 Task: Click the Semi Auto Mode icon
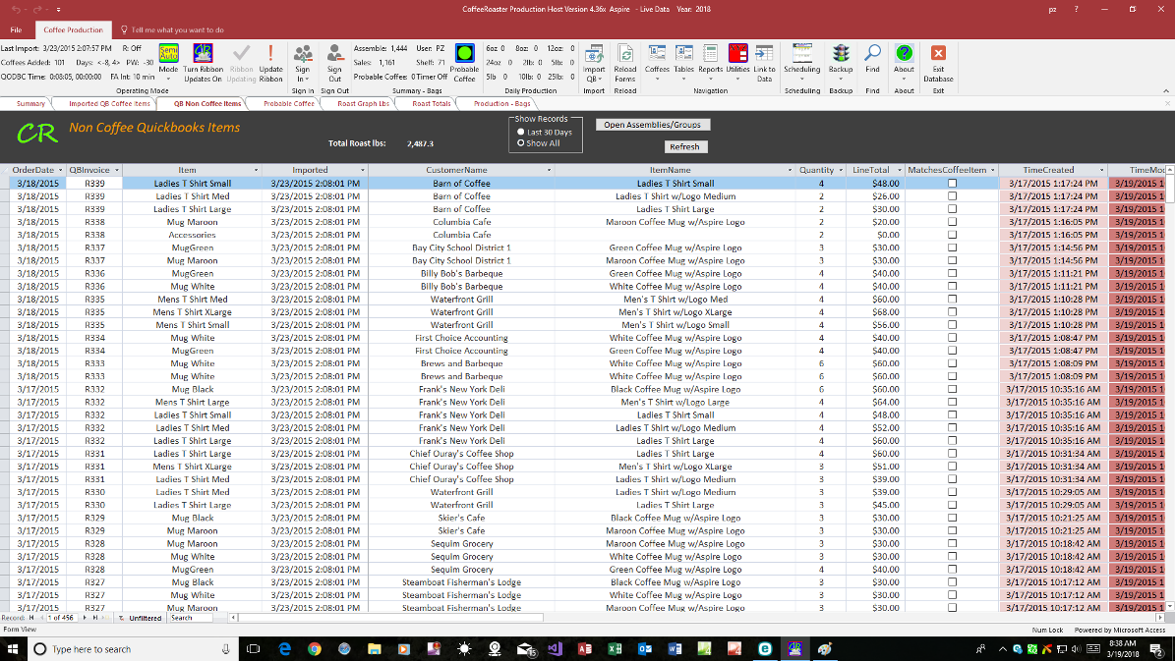point(168,54)
